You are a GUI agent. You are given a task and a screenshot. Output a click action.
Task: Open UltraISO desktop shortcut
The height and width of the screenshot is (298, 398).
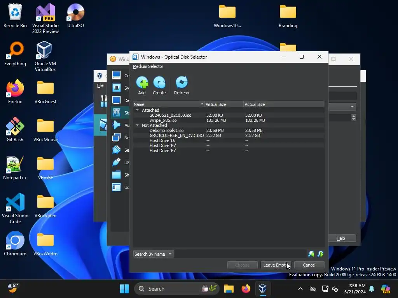tap(75, 16)
